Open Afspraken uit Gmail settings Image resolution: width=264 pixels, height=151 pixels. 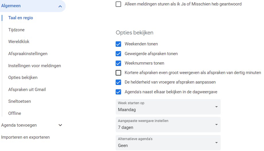coord(27,90)
